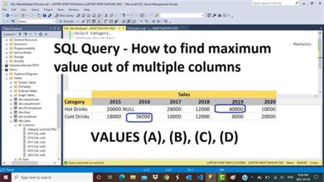The width and height of the screenshot is (324, 182).
Task: Expand the Service Broker folder
Action: tap(6, 53)
